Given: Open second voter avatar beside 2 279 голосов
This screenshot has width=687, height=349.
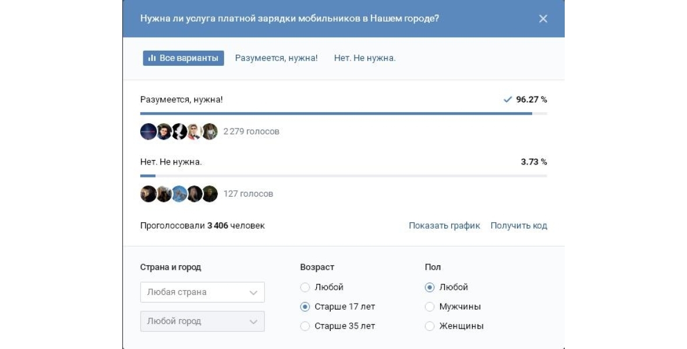Looking at the screenshot, I should (164, 131).
